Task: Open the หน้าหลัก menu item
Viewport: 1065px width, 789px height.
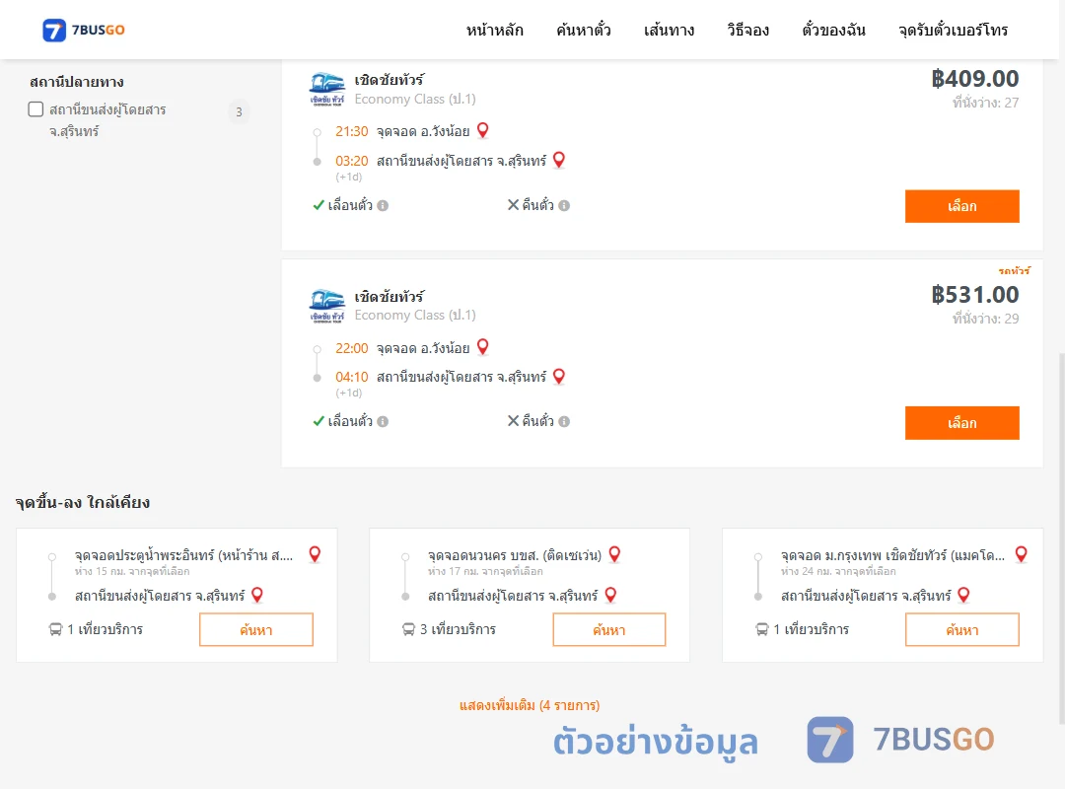Action: (x=494, y=30)
